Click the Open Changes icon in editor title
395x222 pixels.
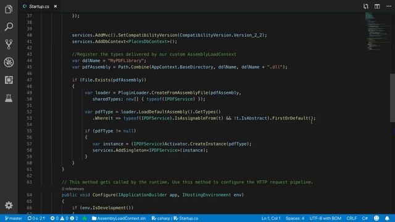(x=365, y=6)
